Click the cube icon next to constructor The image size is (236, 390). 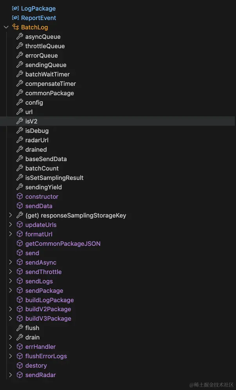20,196
